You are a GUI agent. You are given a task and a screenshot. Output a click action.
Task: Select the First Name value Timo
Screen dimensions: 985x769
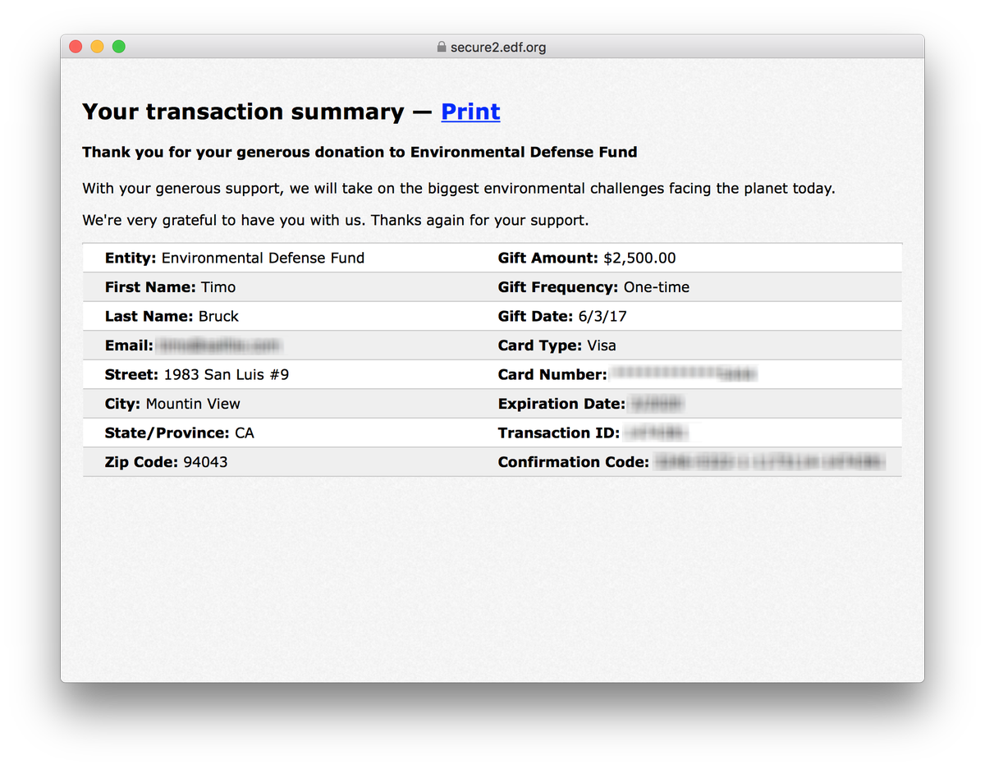coord(218,287)
